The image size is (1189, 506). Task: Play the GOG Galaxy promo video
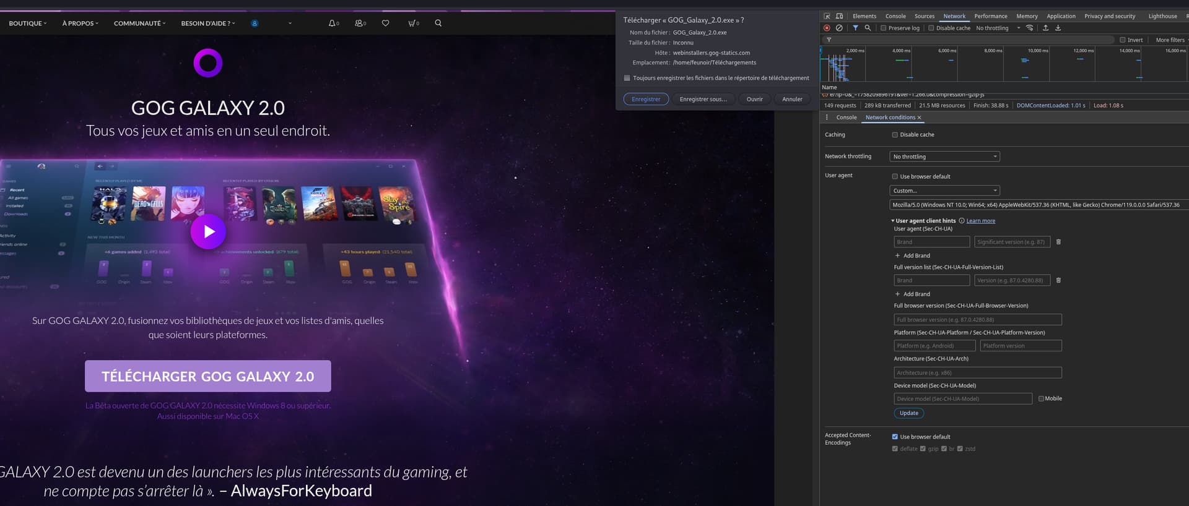pyautogui.click(x=208, y=232)
